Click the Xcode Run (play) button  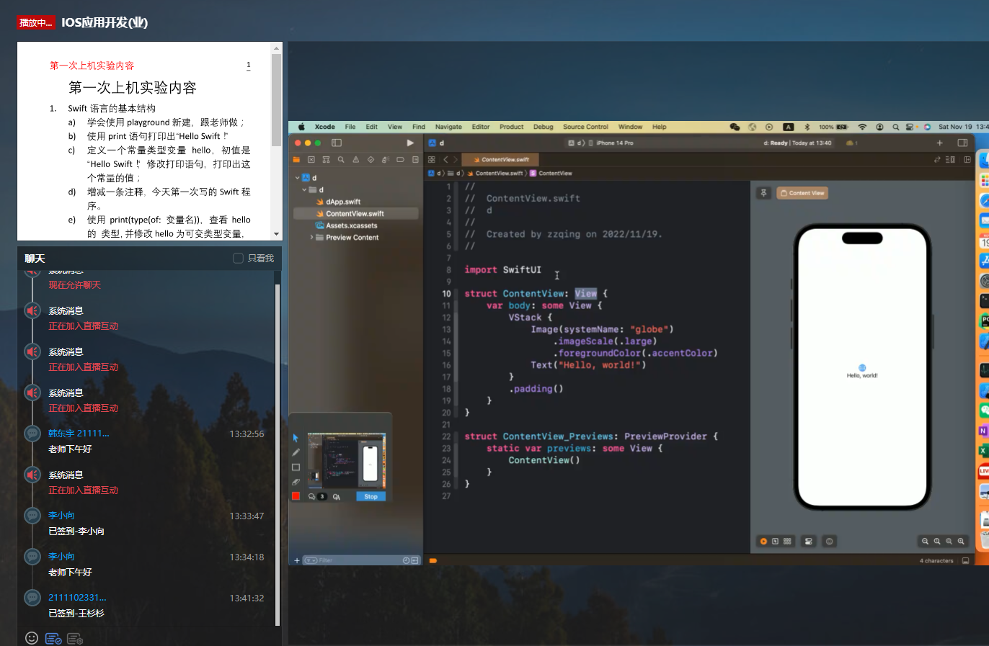point(410,143)
